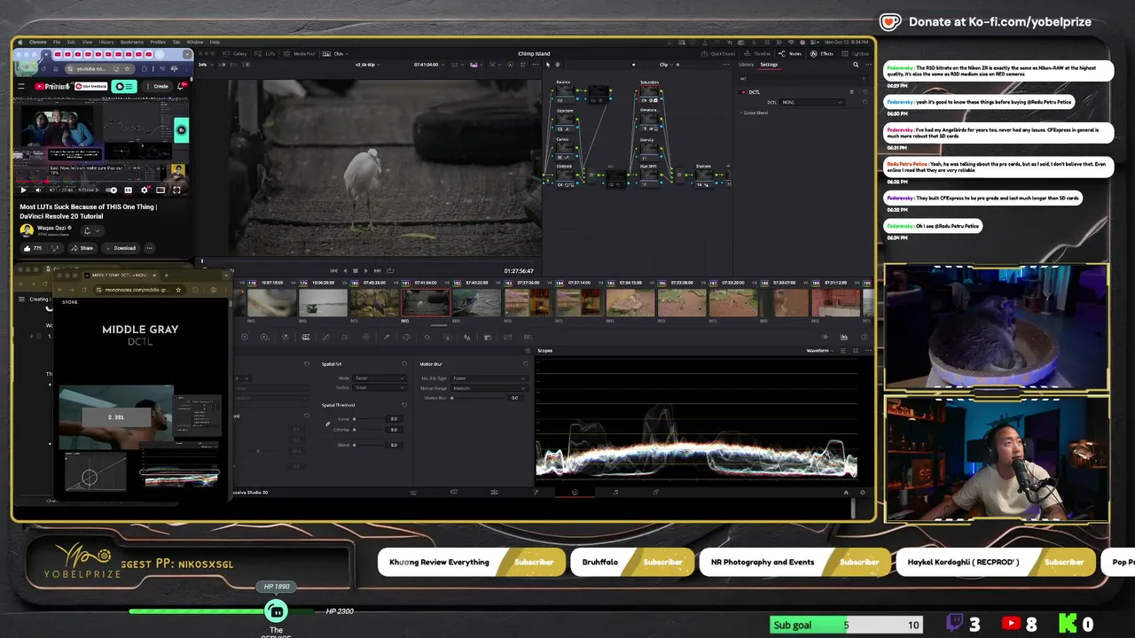The image size is (1135, 638).
Task: Toggle Luma Chroma link icon
Action: pyautogui.click(x=328, y=424)
